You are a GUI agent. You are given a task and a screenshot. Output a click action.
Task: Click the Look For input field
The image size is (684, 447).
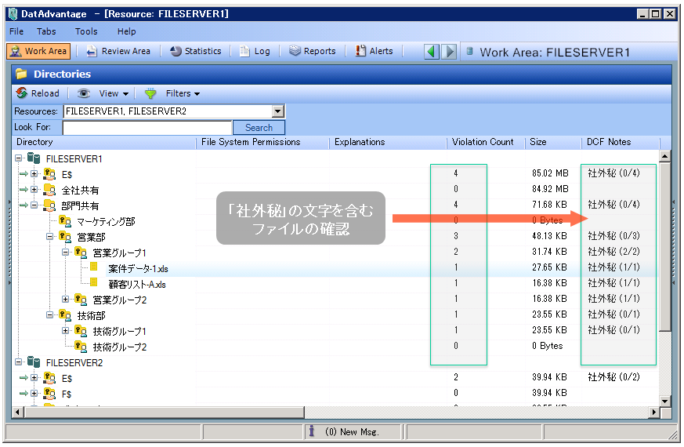(147, 128)
